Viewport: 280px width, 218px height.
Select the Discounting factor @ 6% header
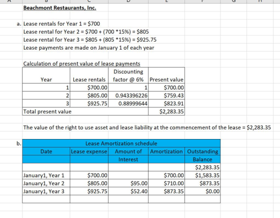128,75
